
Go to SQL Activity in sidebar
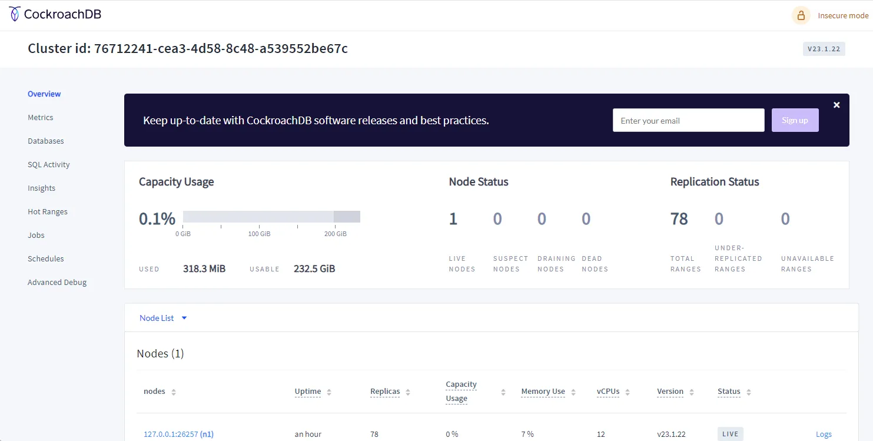point(49,165)
